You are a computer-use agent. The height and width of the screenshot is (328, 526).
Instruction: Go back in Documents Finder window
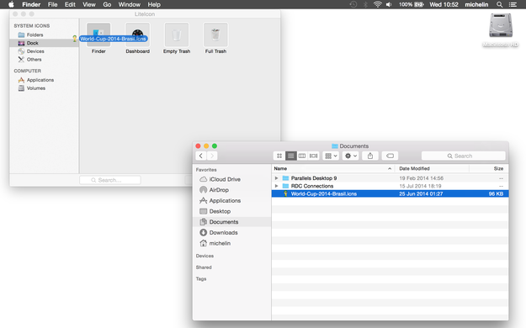point(200,156)
